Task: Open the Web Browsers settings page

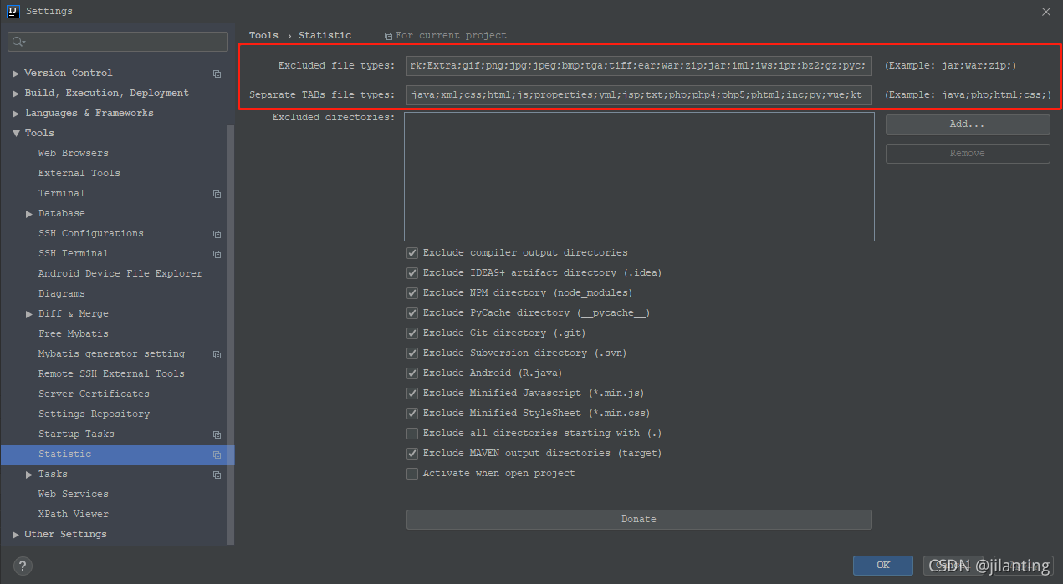Action: click(x=73, y=154)
